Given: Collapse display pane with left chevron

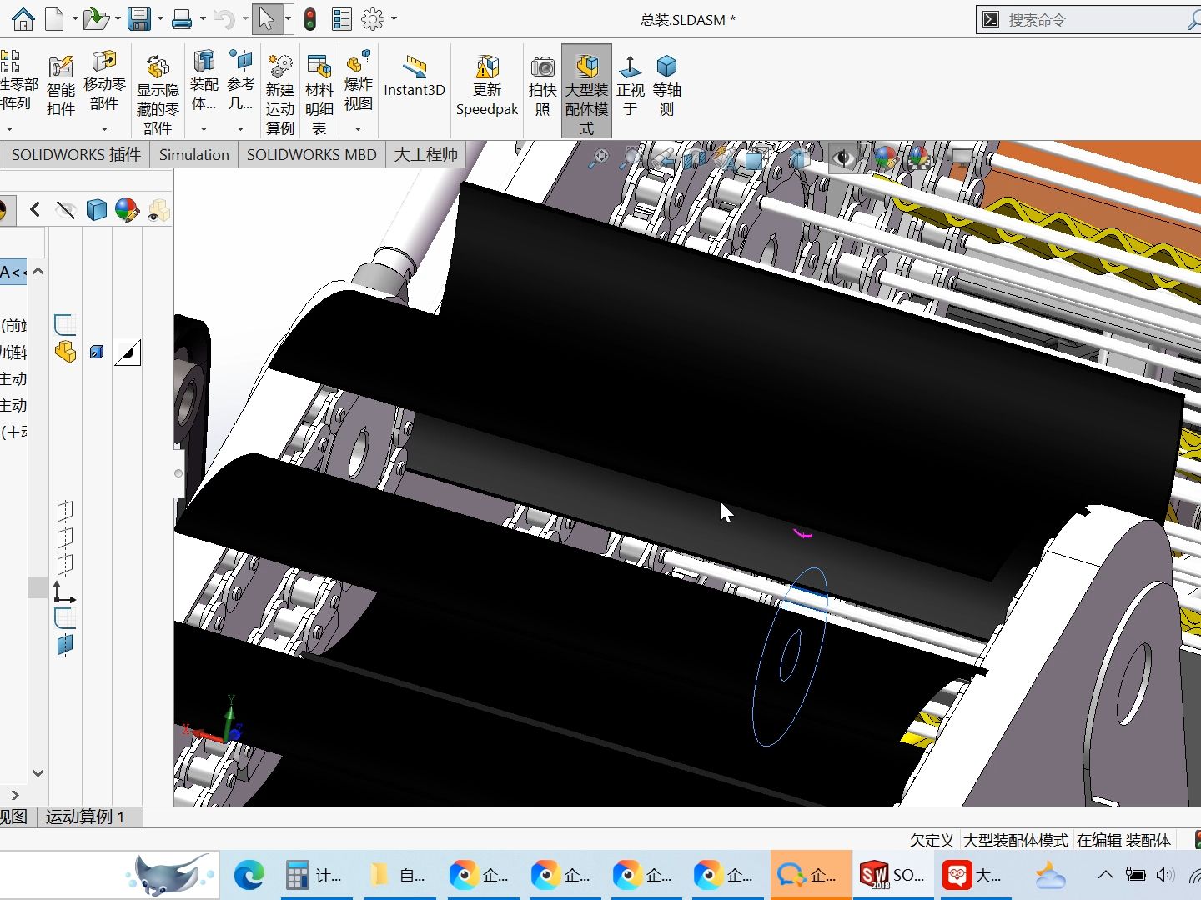Looking at the screenshot, I should tap(35, 210).
